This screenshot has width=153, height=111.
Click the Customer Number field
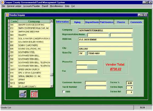pyautogui.click(x=96, y=83)
